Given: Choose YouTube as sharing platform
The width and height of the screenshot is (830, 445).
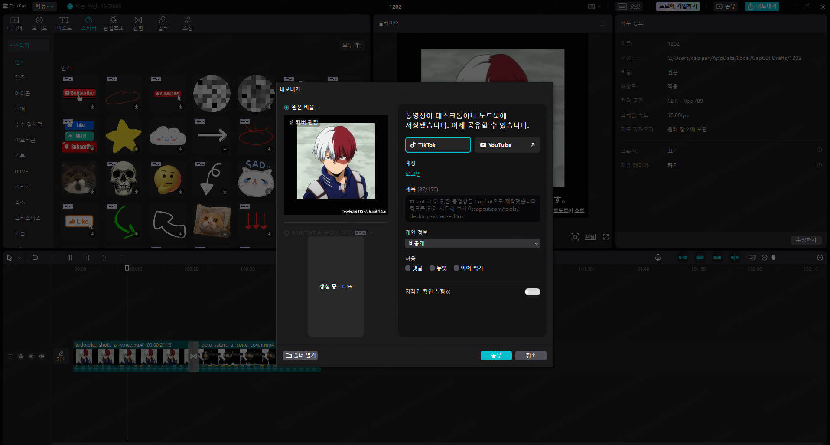Looking at the screenshot, I should (x=508, y=145).
